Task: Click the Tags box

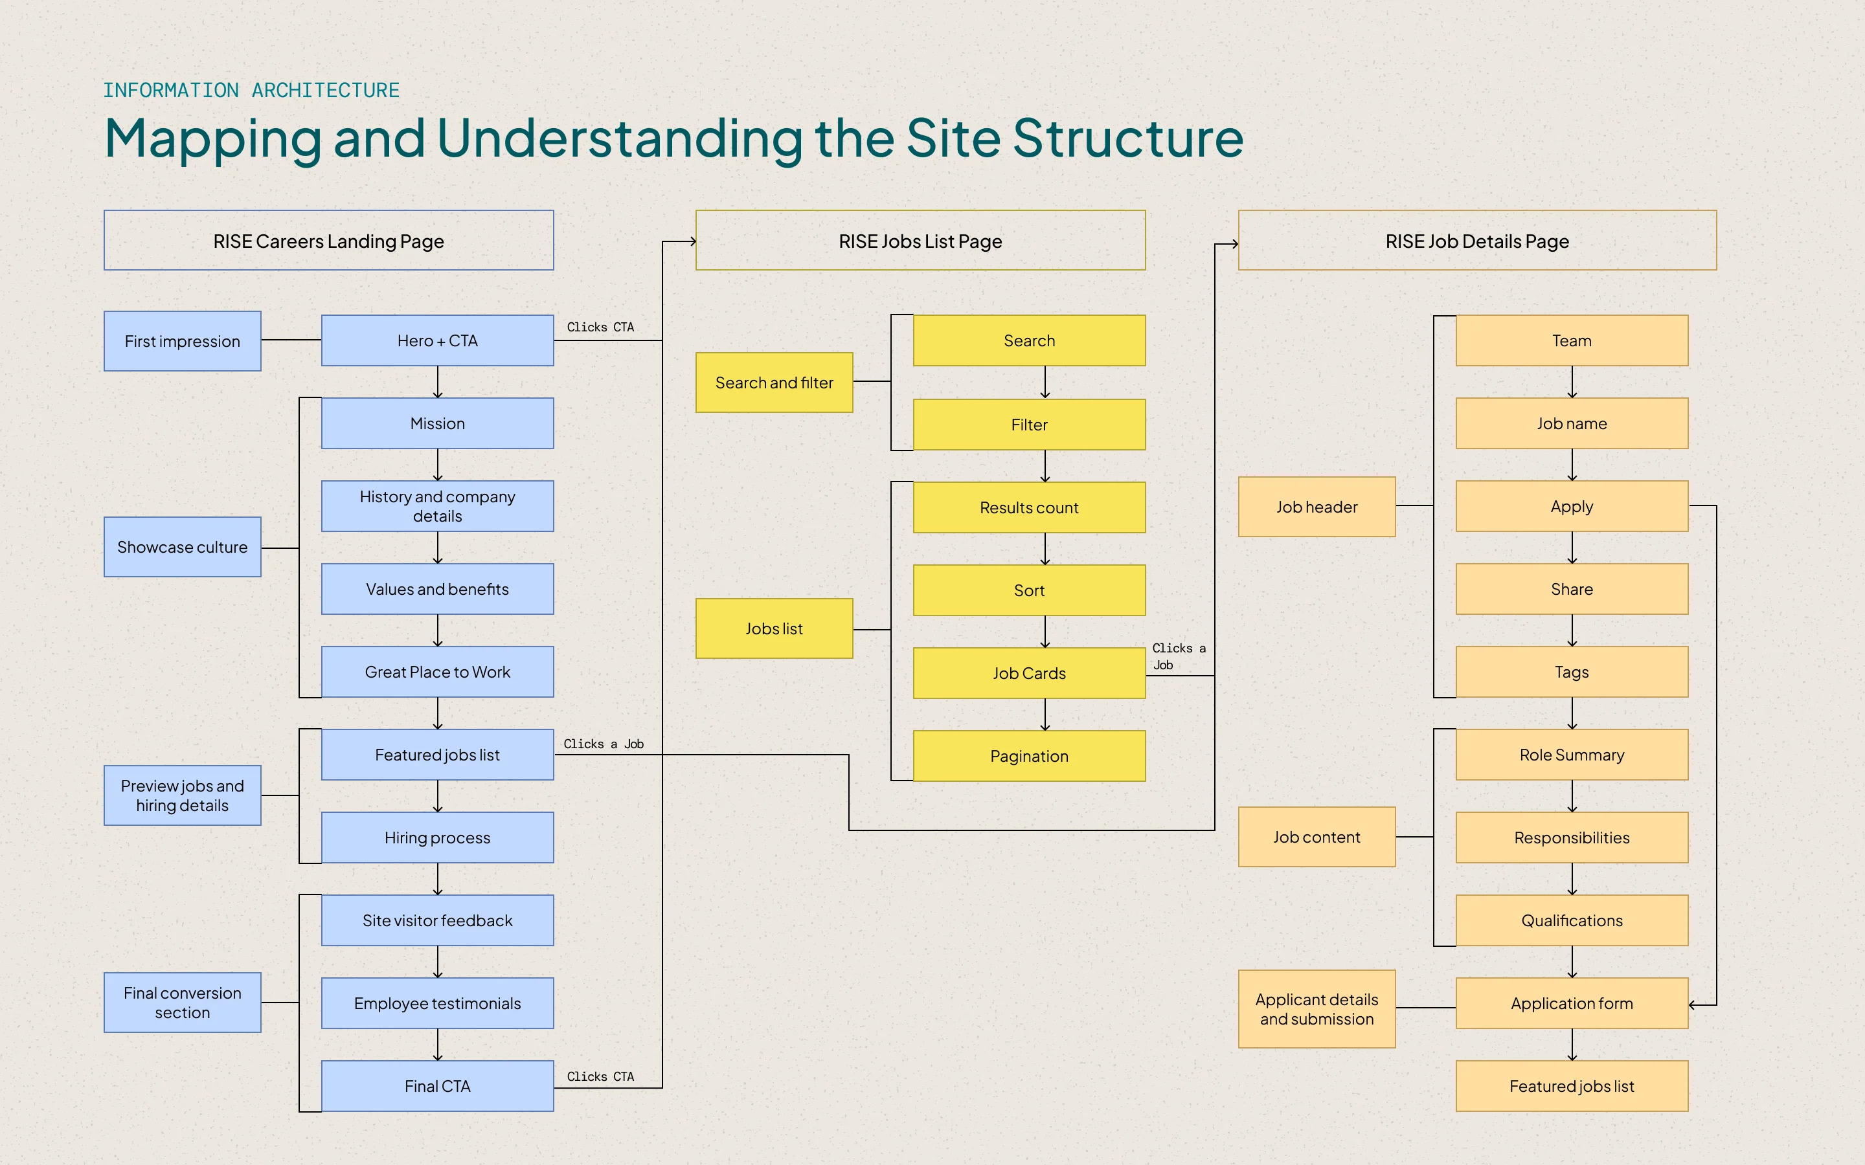Action: point(1572,672)
